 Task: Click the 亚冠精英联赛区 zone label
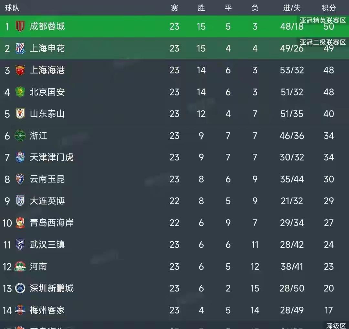point(323,20)
